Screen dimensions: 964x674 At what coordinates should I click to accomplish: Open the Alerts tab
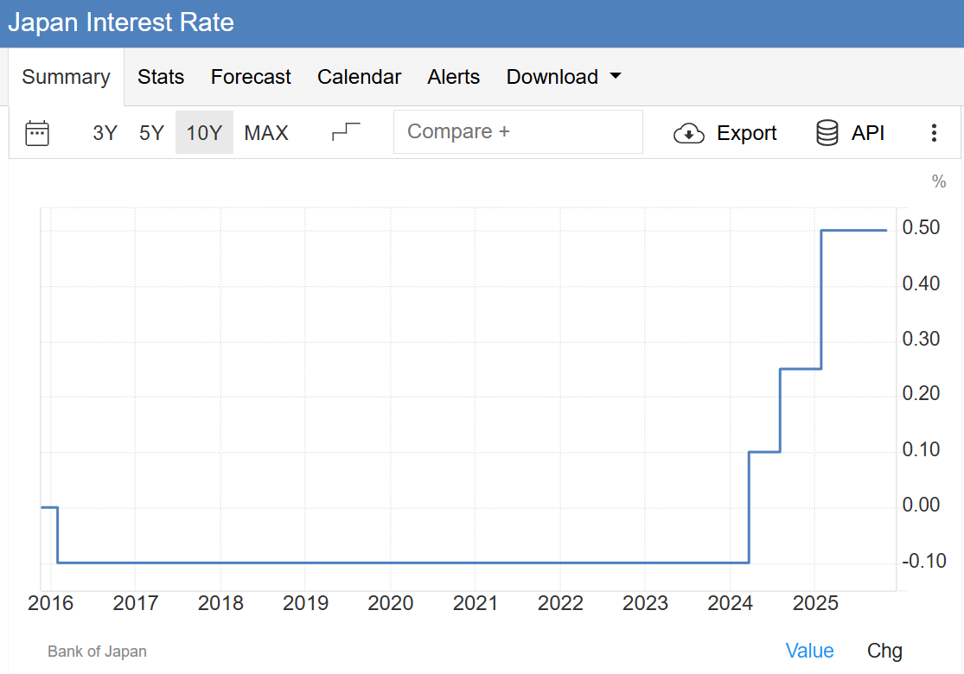[453, 77]
